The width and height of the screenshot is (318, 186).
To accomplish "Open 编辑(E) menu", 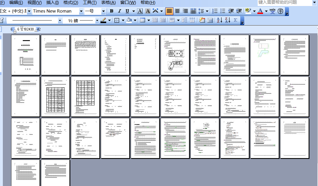I will (16, 3).
